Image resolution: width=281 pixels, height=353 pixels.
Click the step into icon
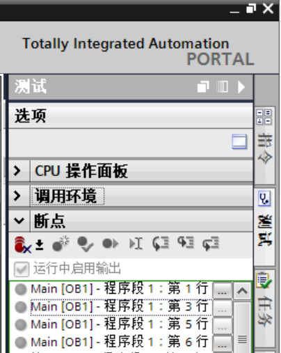[x=161, y=244]
